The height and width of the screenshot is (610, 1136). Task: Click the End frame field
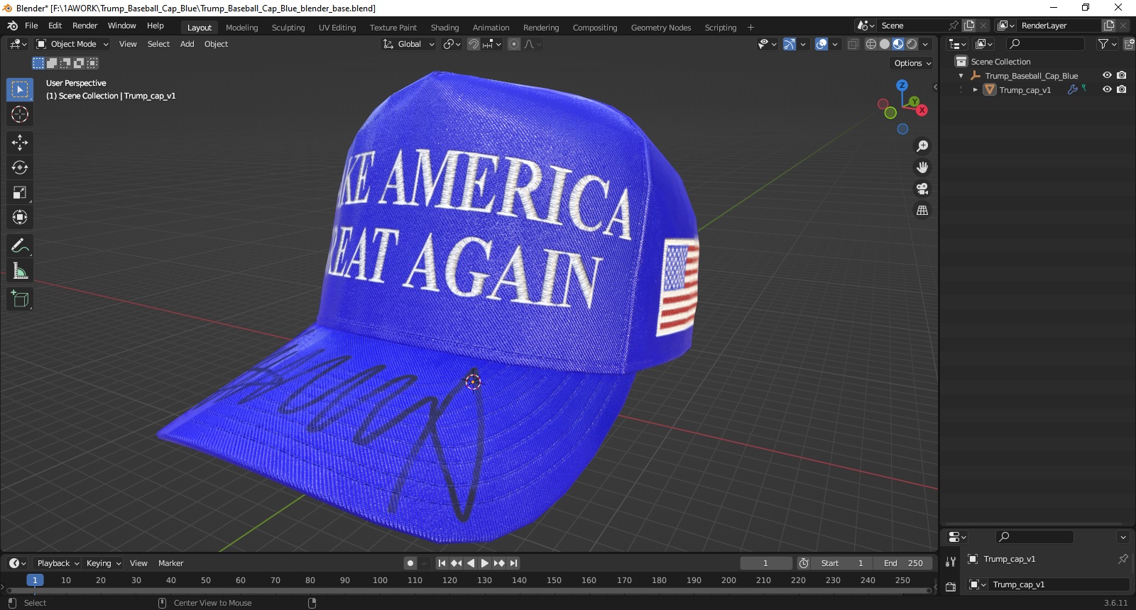[x=903, y=563]
